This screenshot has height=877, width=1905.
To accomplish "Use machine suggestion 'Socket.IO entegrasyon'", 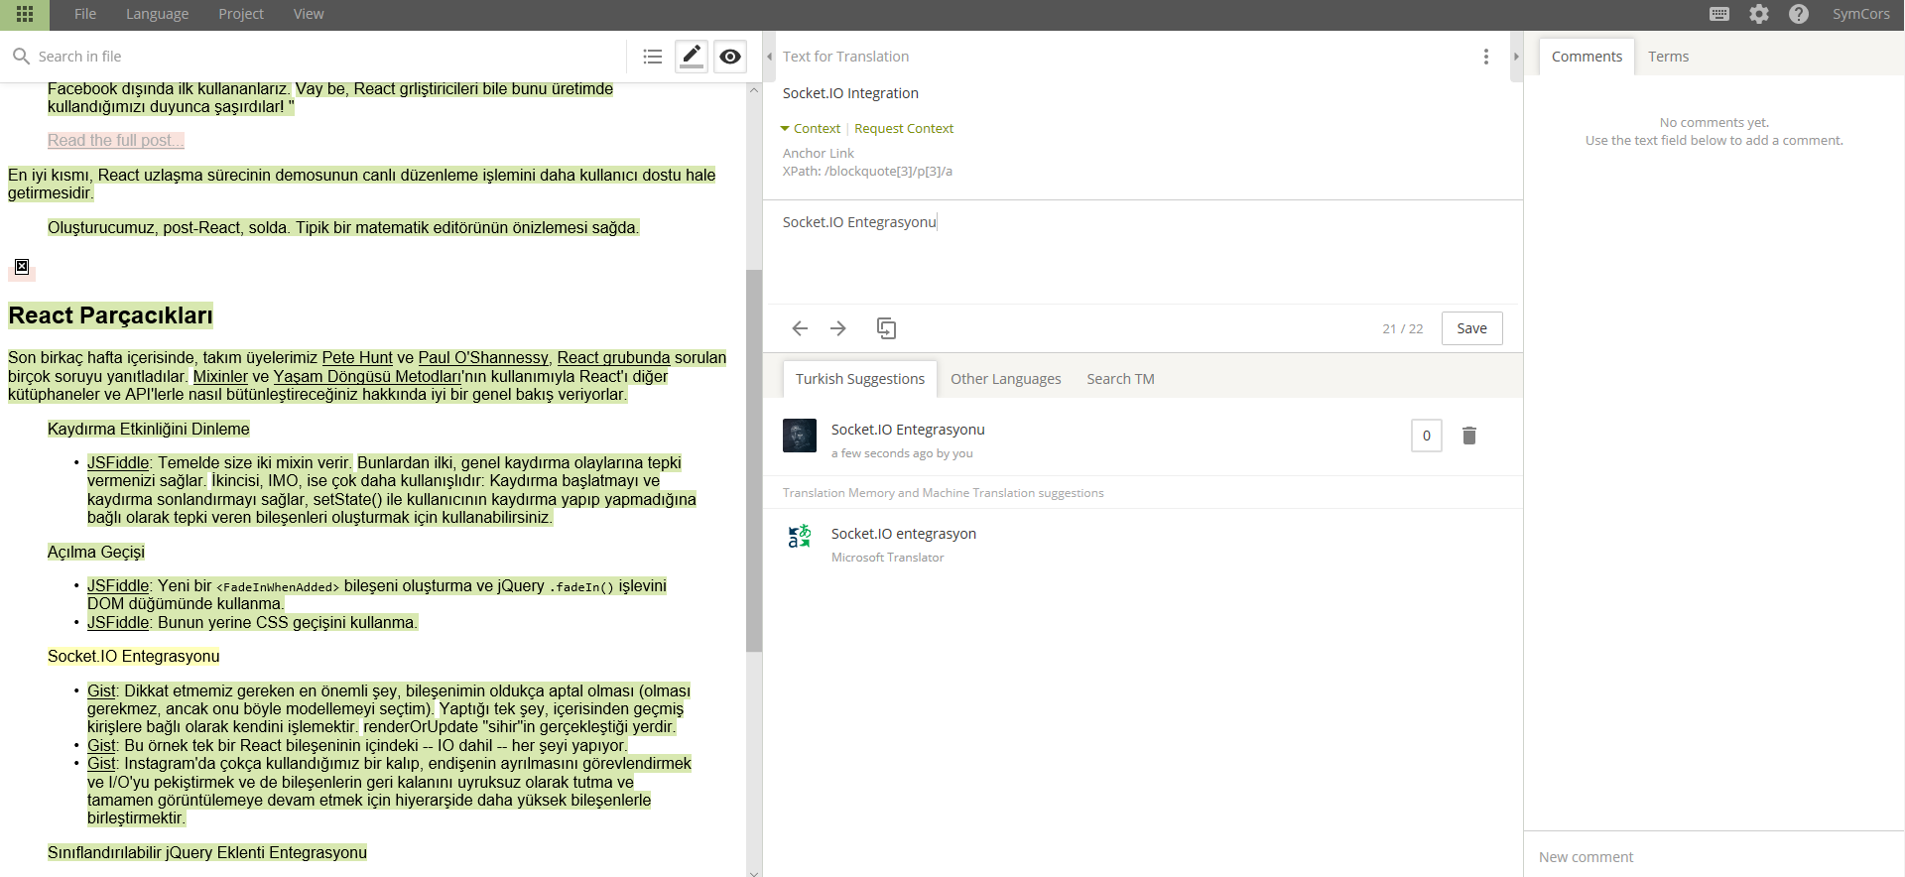I will pyautogui.click(x=904, y=534).
